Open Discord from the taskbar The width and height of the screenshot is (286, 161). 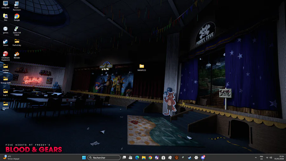pyautogui.click(x=203, y=158)
